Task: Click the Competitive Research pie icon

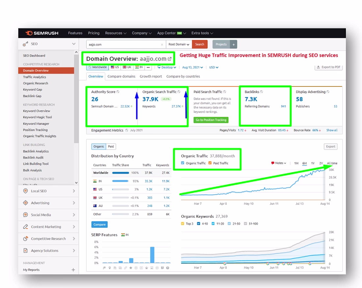Action: pyautogui.click(x=26, y=239)
